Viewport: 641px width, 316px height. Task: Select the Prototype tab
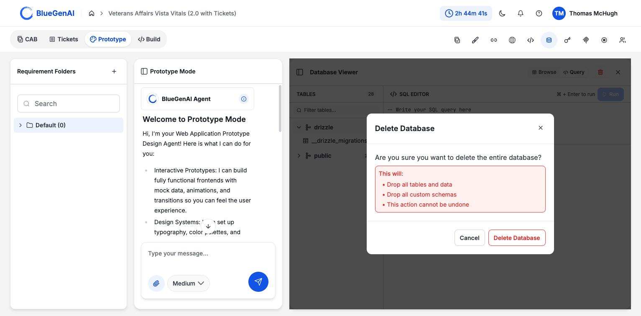(x=108, y=39)
